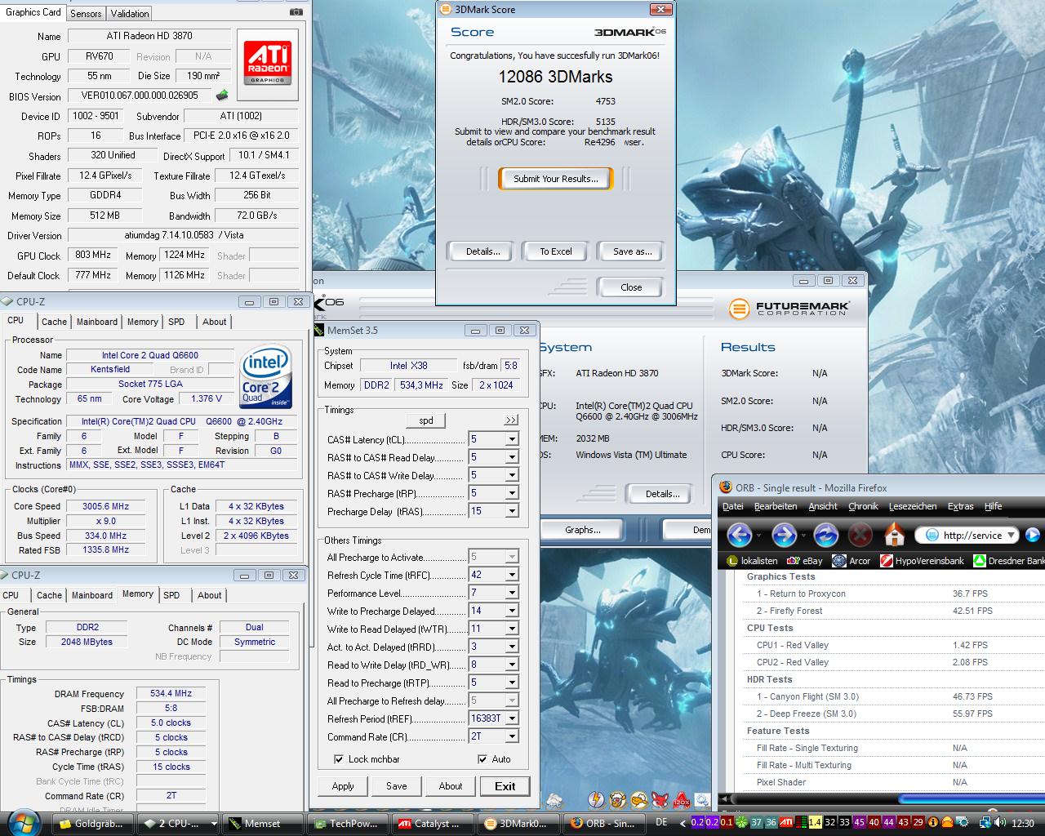Viewport: 1045px width, 836px height.
Task: Open Precharge Delay (tRAS) dropdown
Action: pos(512,511)
